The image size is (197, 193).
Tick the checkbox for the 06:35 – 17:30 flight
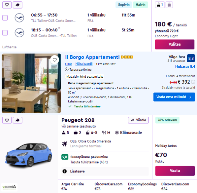(5, 18)
